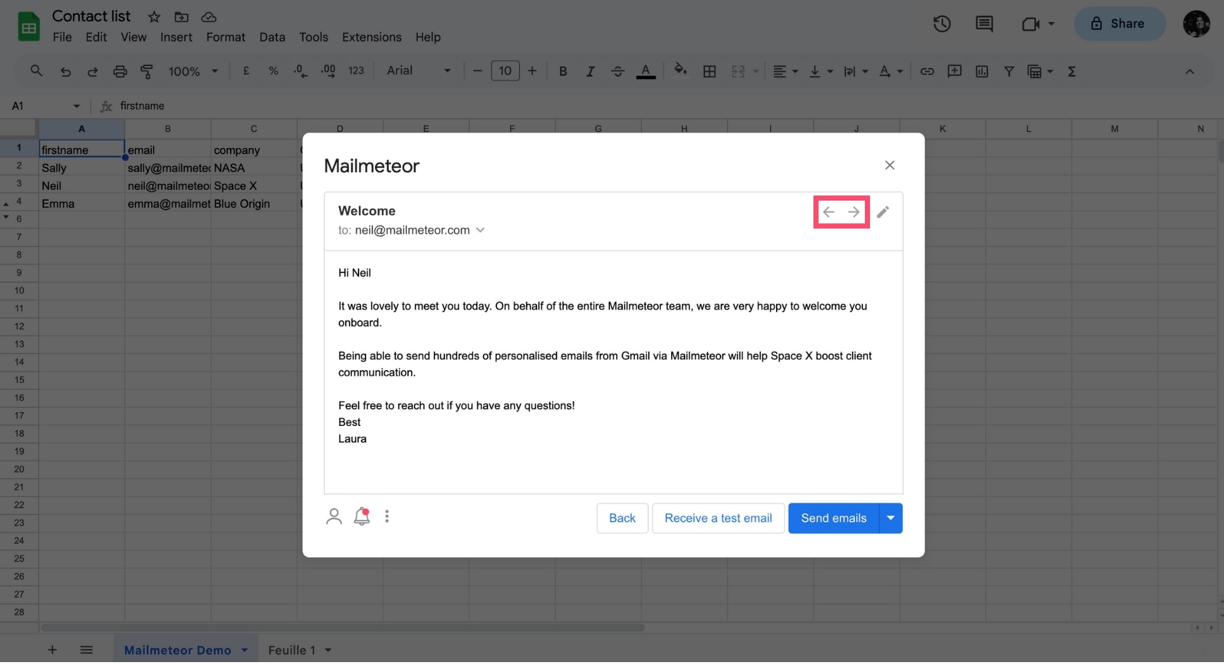Open the Arial font dropdown
This screenshot has height=664, width=1224.
click(418, 71)
